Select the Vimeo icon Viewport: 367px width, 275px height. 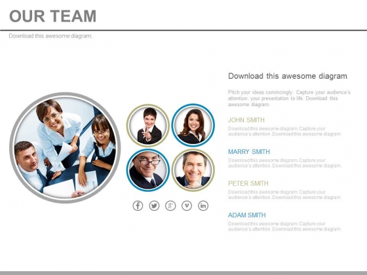(187, 206)
